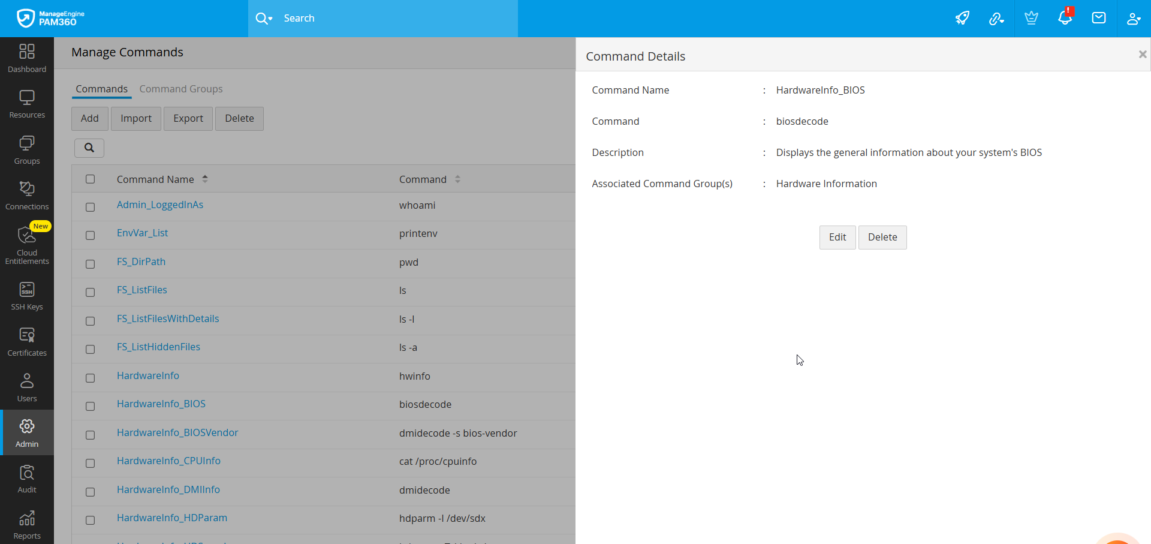Image resolution: width=1151 pixels, height=544 pixels.
Task: Open the Dashboard sidebar icon
Action: tap(27, 58)
